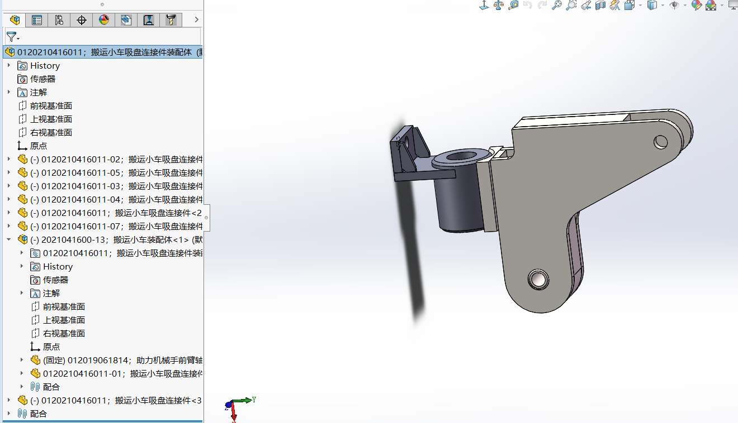The height and width of the screenshot is (423, 738).
Task: Click the Zoom to Fit icon
Action: click(x=557, y=5)
